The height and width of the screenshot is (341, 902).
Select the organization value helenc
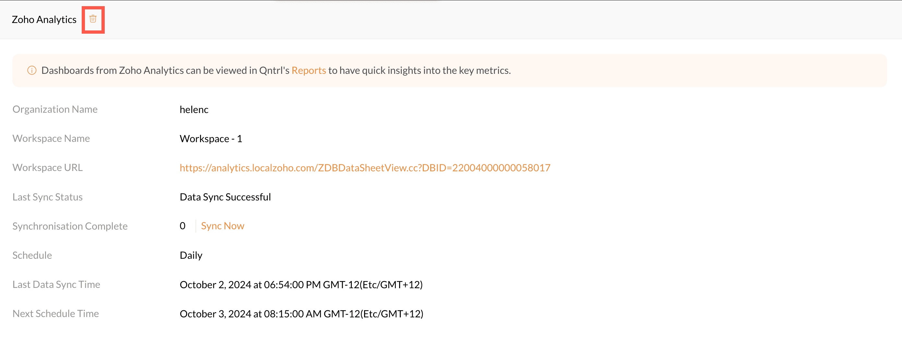click(x=194, y=110)
